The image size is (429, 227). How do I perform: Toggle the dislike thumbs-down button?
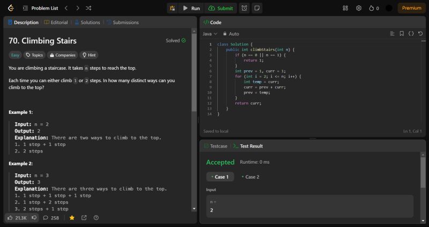click(34, 218)
